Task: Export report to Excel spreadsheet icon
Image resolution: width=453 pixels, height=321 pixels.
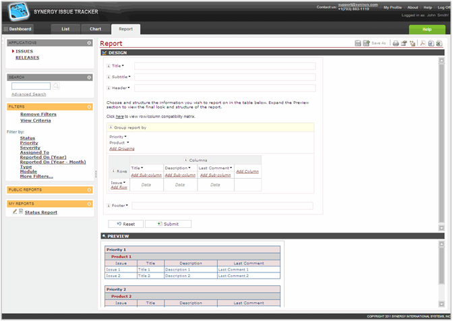Action: pyautogui.click(x=439, y=43)
